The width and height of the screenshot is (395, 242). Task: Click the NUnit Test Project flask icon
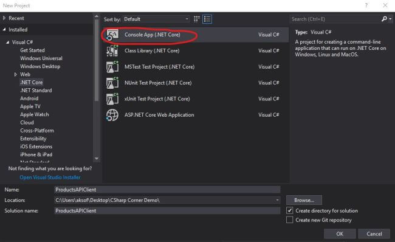point(112,83)
